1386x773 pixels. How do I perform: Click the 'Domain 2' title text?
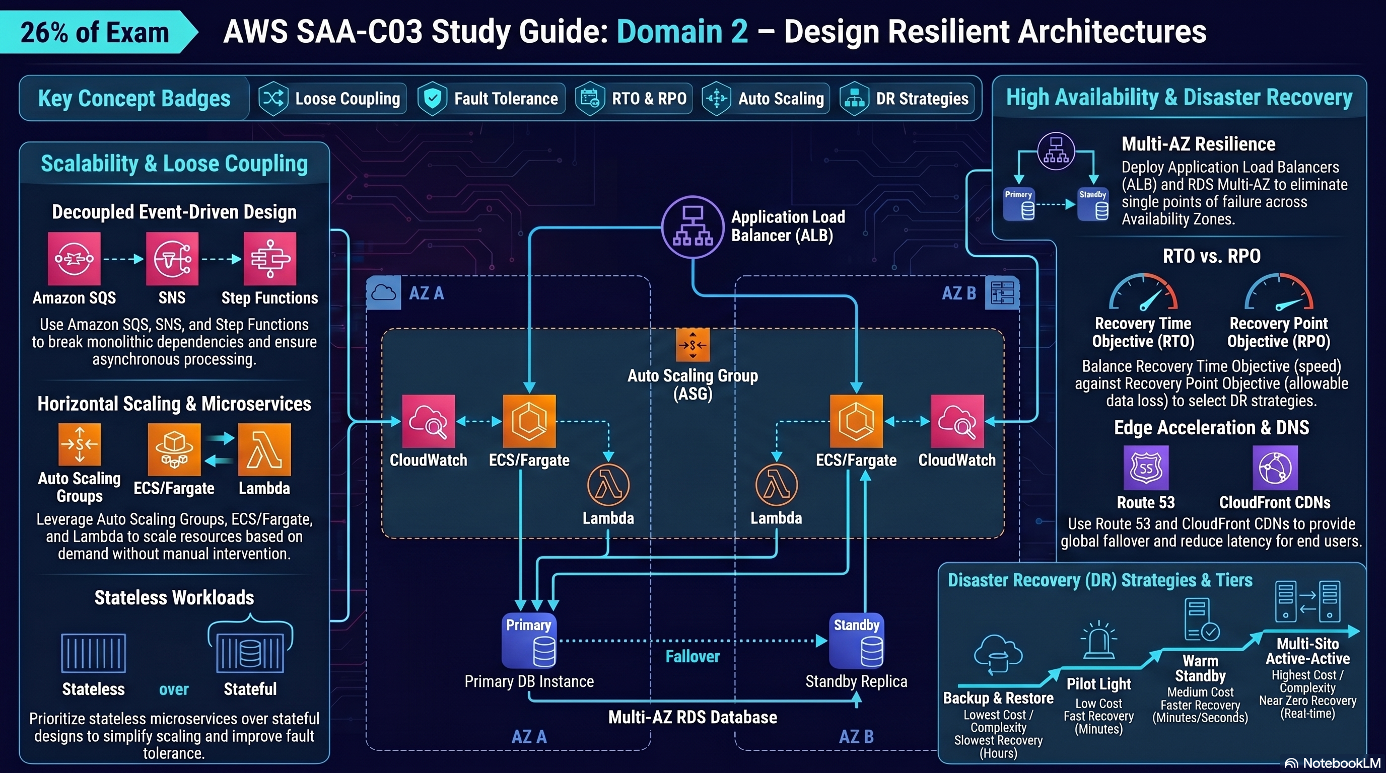(x=682, y=31)
